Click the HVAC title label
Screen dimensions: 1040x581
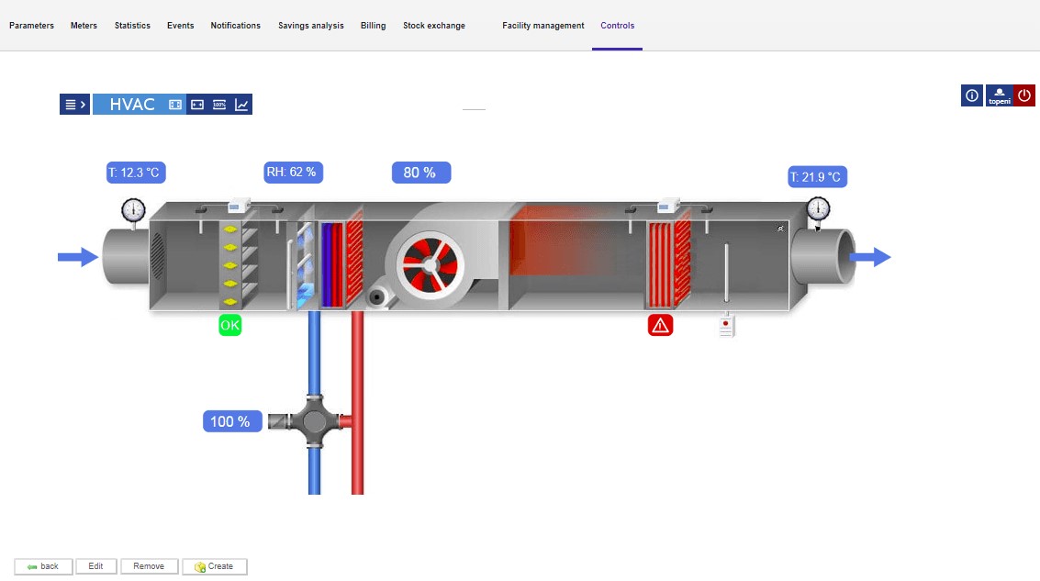click(132, 105)
